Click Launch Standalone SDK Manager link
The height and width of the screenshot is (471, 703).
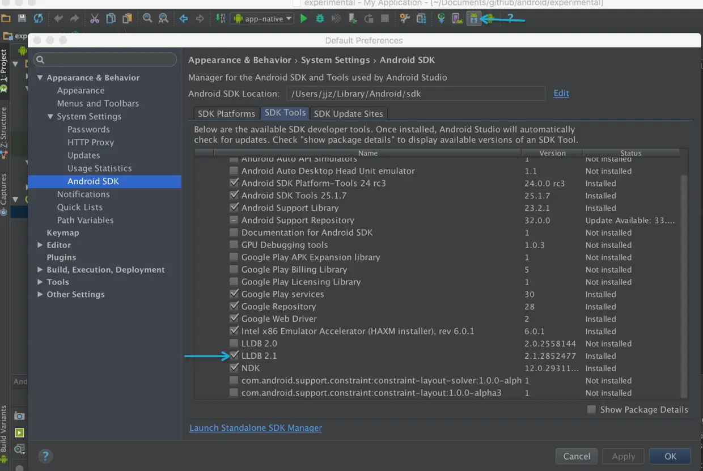[256, 428]
